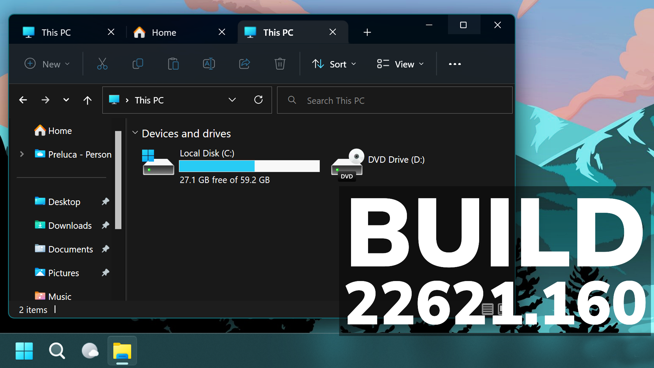Collapse the Devices and drives section

click(x=135, y=133)
